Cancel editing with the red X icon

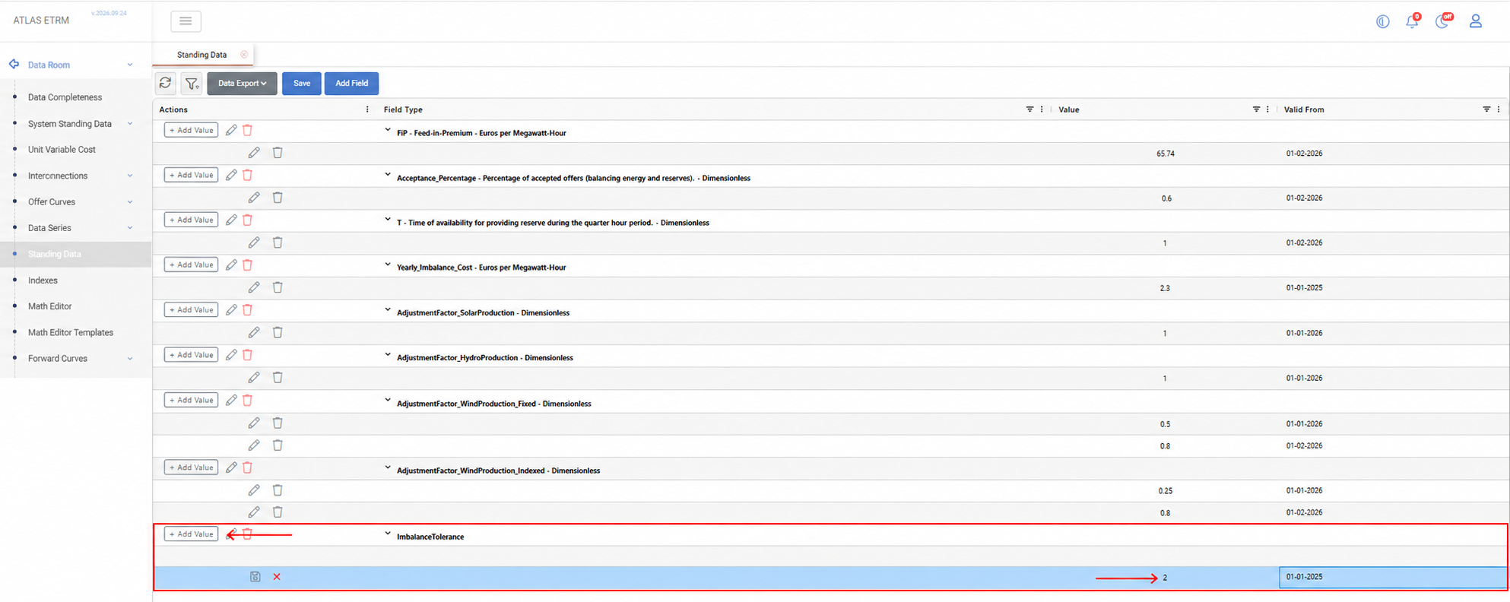click(277, 577)
